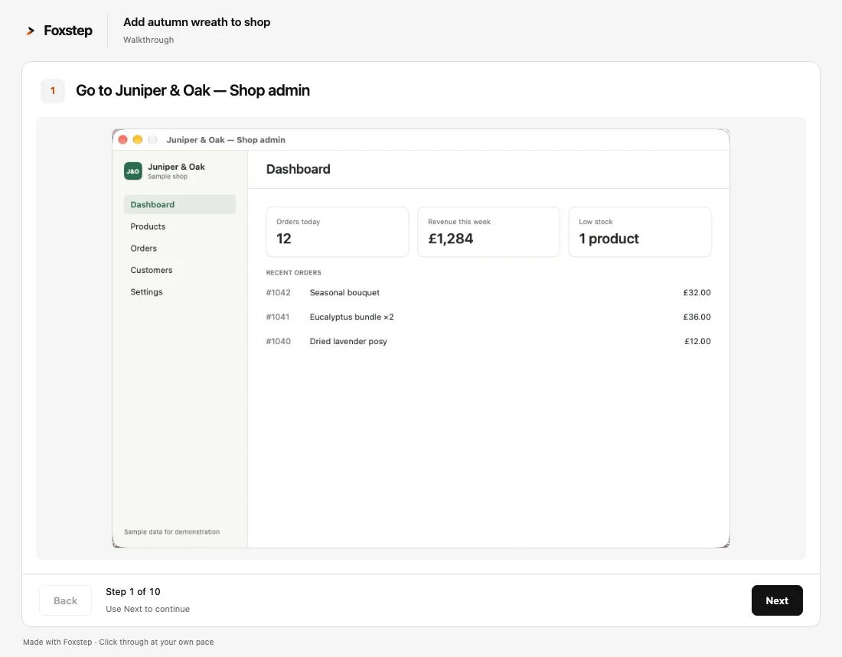Click the red close window dot
The height and width of the screenshot is (657, 842).
click(x=122, y=139)
